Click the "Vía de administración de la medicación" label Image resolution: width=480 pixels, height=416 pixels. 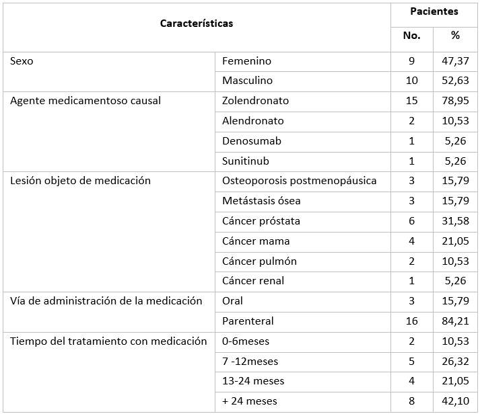(106, 301)
